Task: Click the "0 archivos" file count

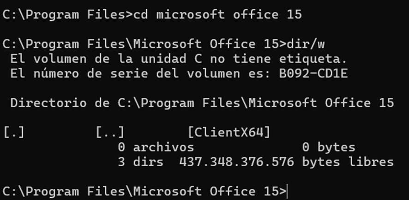Action: click(156, 147)
